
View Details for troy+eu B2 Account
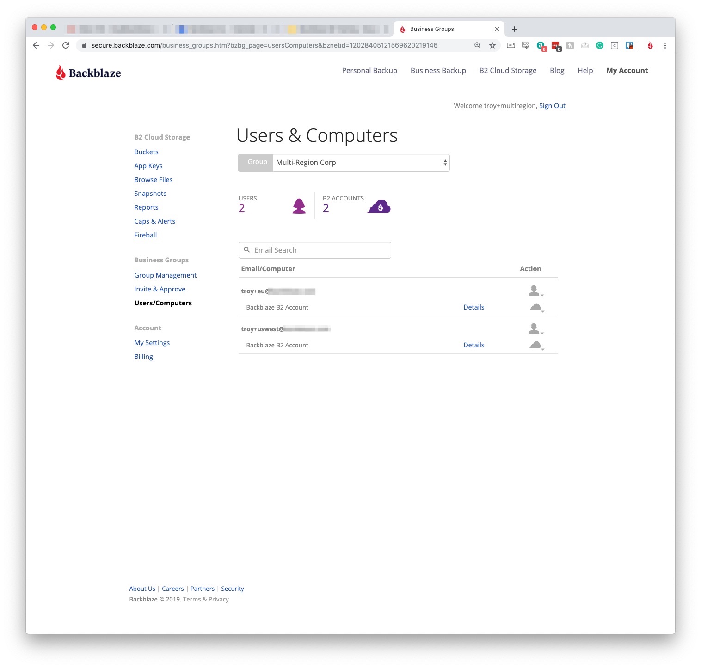click(474, 307)
